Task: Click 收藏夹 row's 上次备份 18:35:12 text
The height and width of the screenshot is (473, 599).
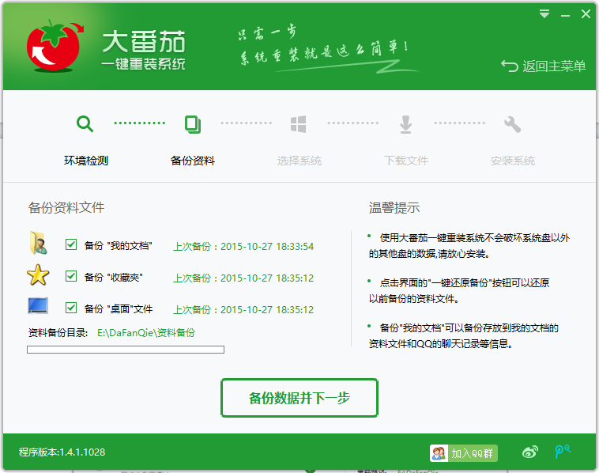Action: click(243, 278)
